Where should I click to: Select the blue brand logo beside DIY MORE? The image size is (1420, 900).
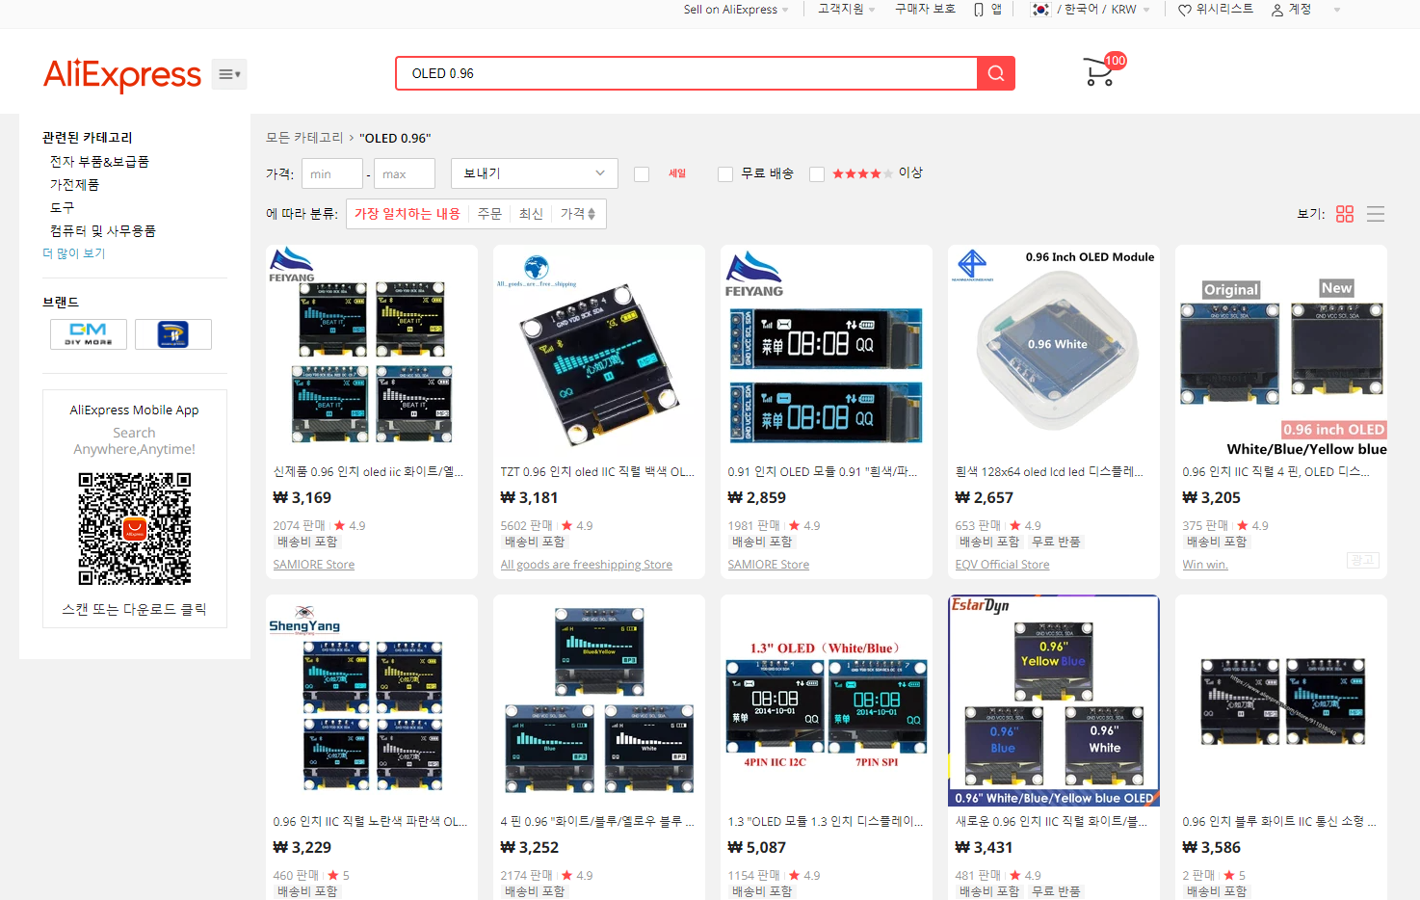(173, 334)
